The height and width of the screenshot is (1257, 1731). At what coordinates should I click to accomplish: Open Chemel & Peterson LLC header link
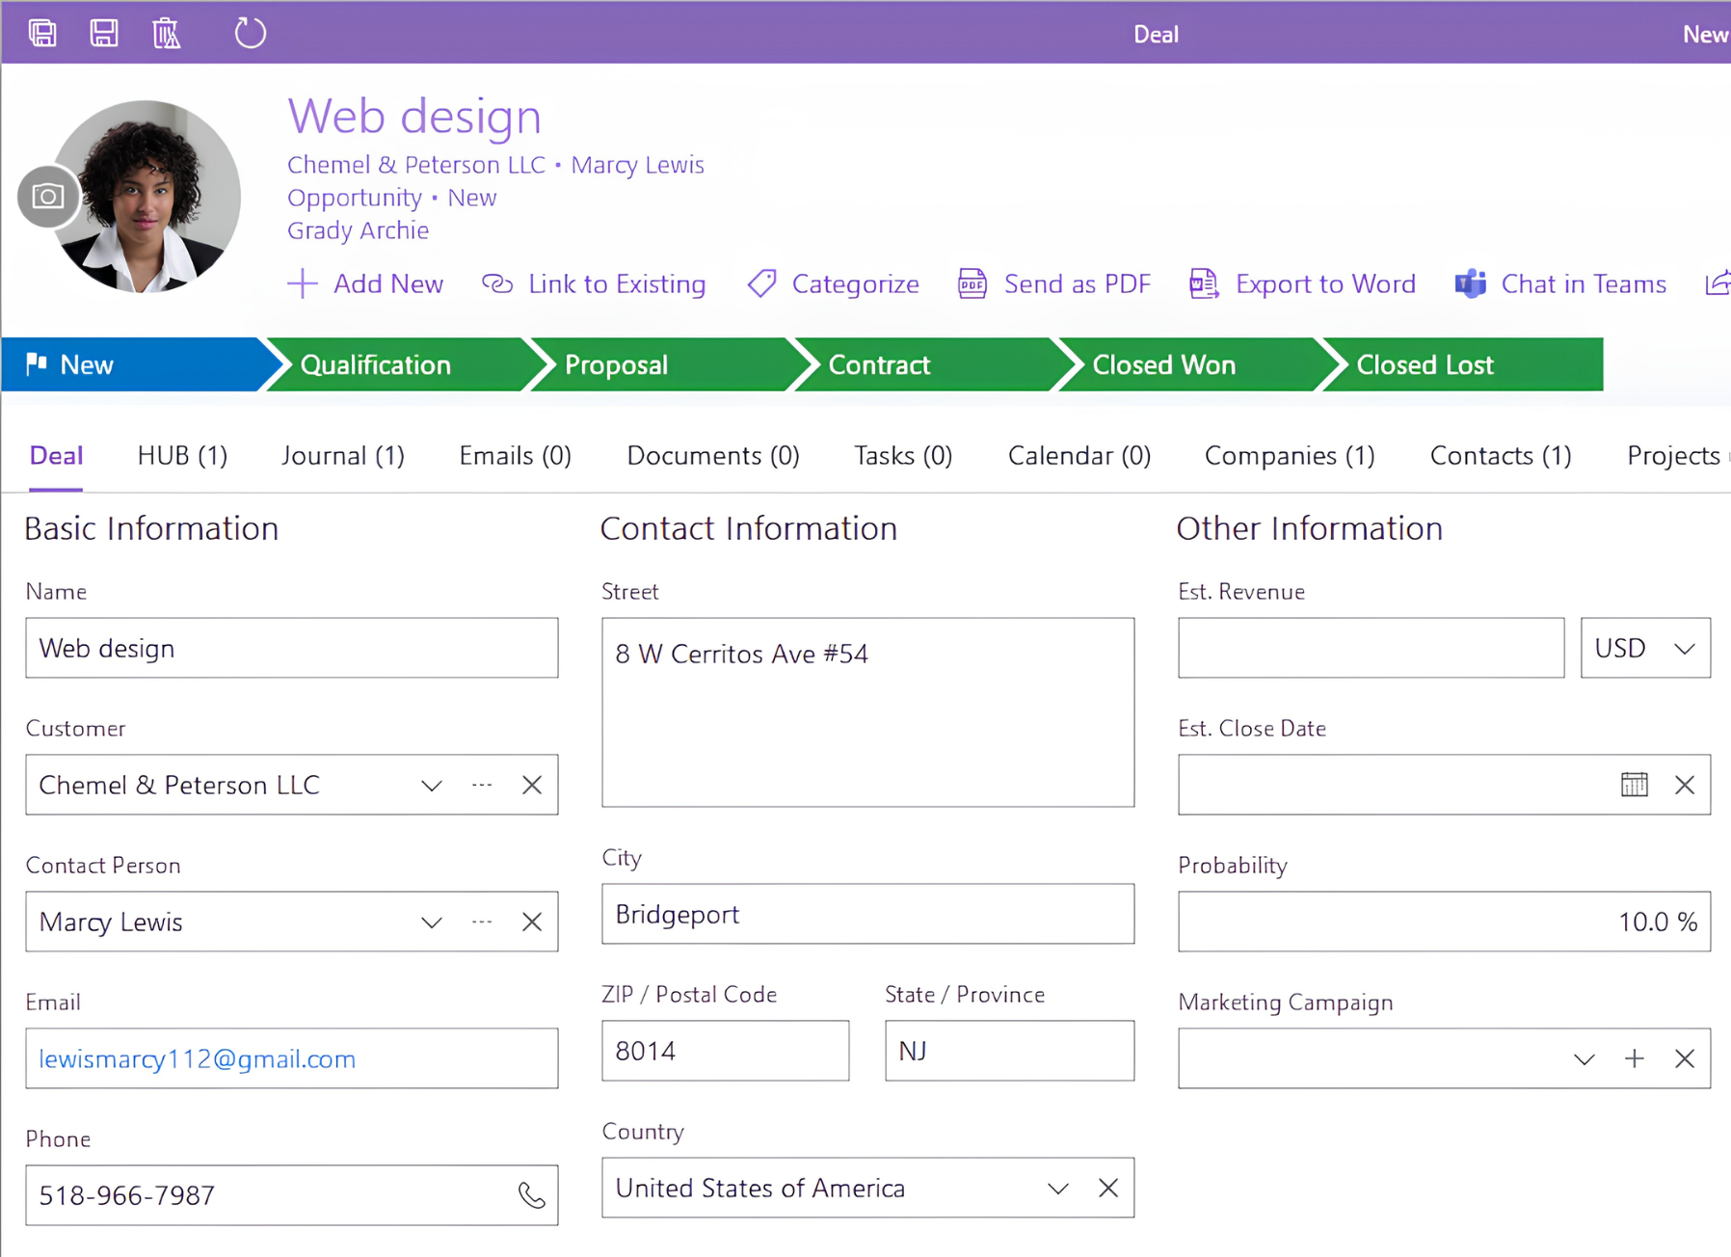coord(416,165)
